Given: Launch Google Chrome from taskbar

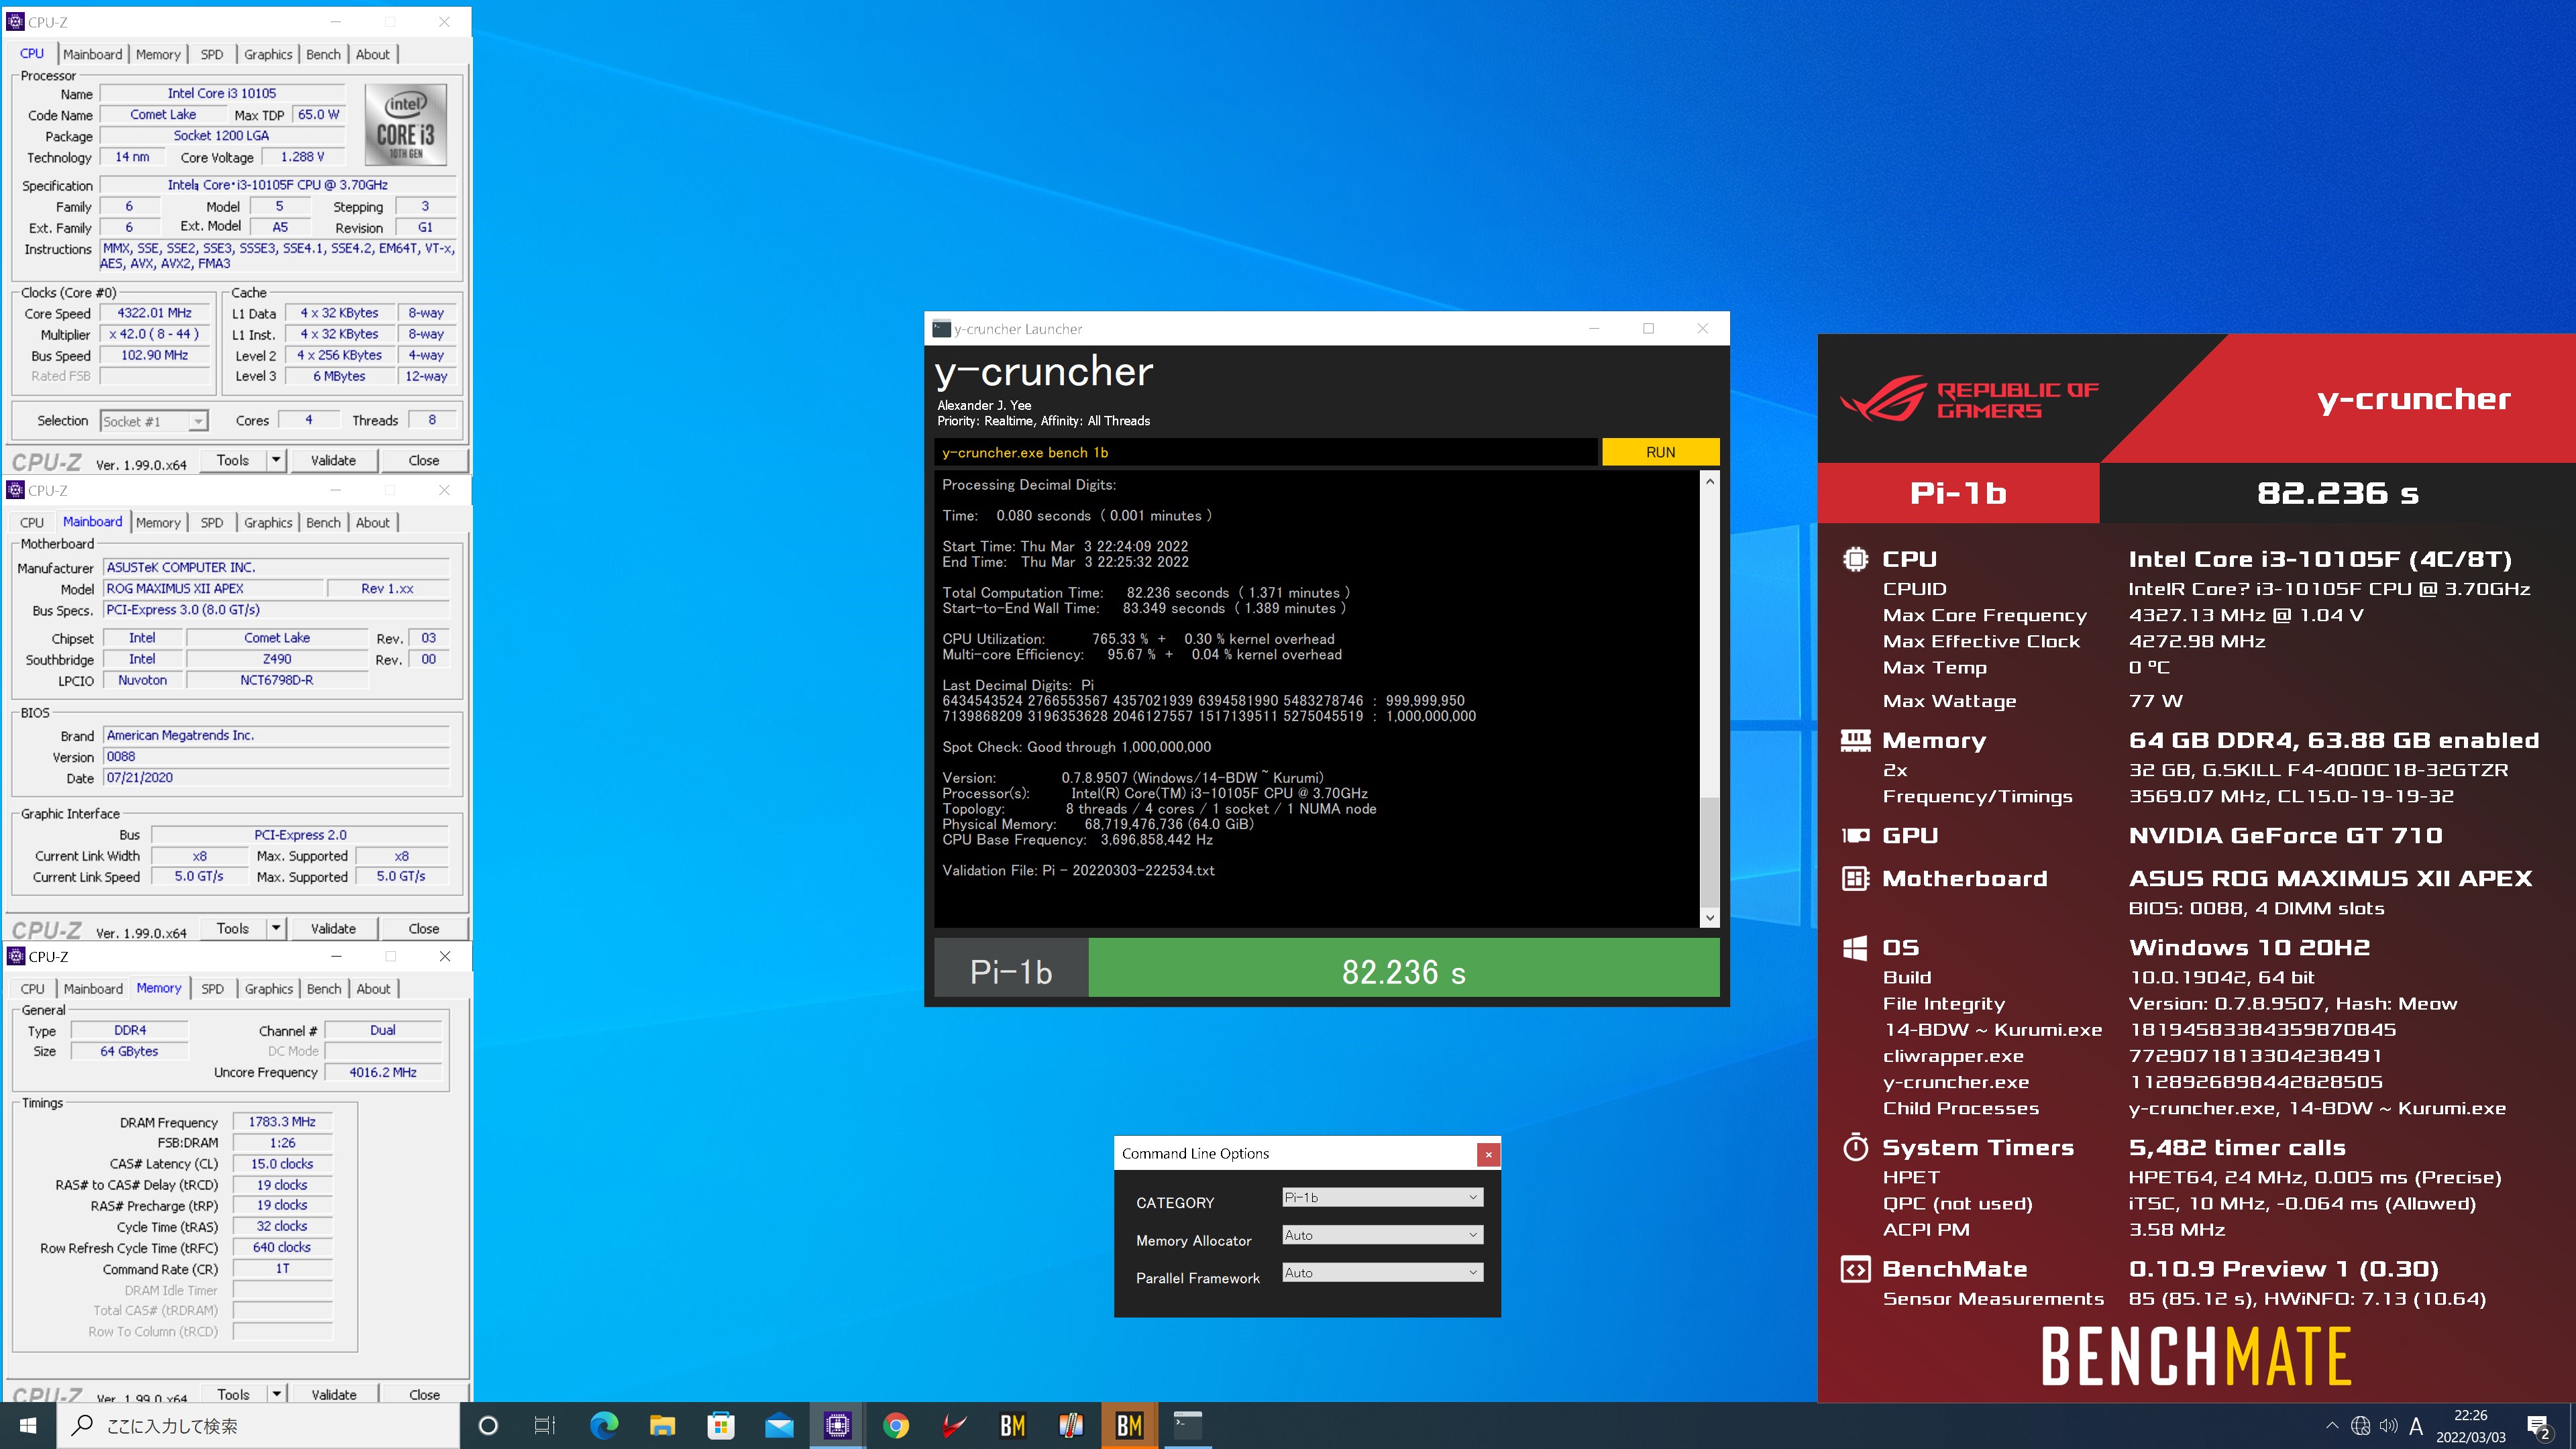Looking at the screenshot, I should 896,1425.
